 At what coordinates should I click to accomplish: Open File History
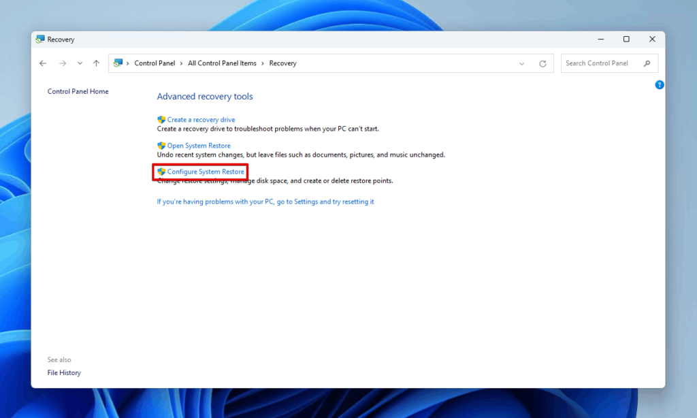tap(63, 372)
